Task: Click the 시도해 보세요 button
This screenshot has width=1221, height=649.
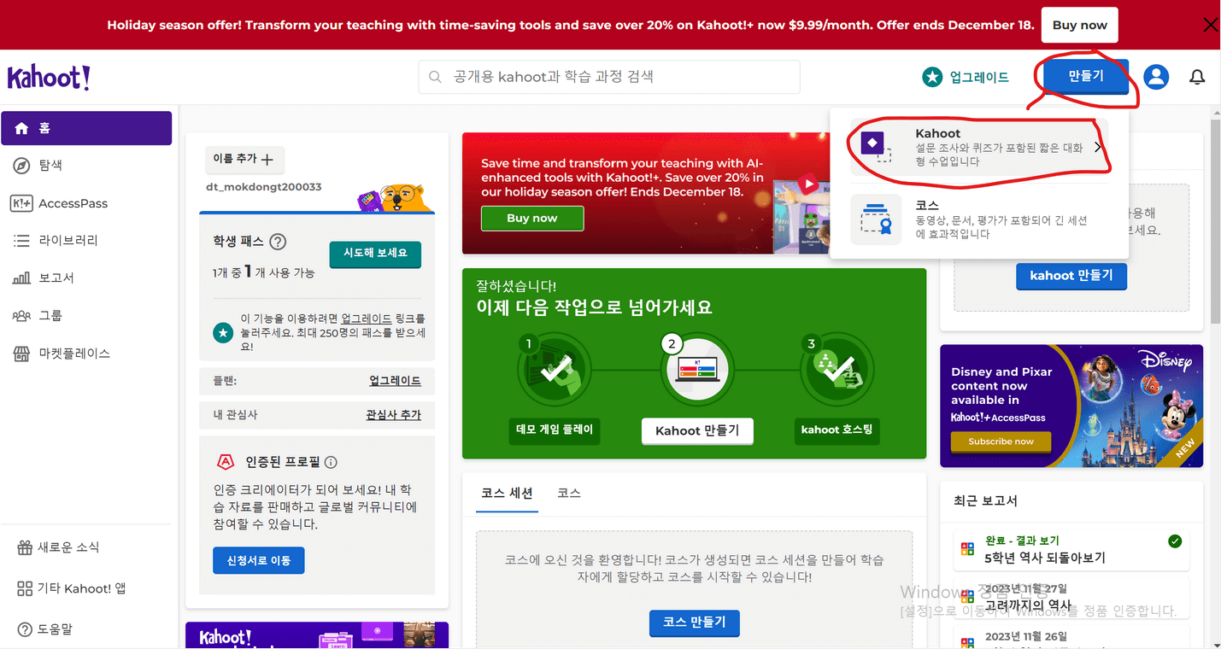Action: [x=375, y=254]
